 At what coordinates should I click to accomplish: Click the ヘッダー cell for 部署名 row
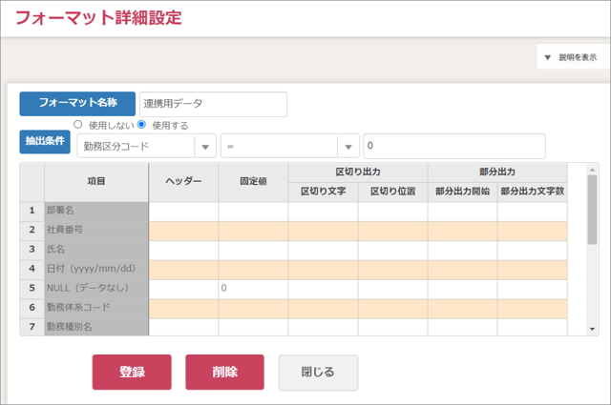[x=183, y=212]
